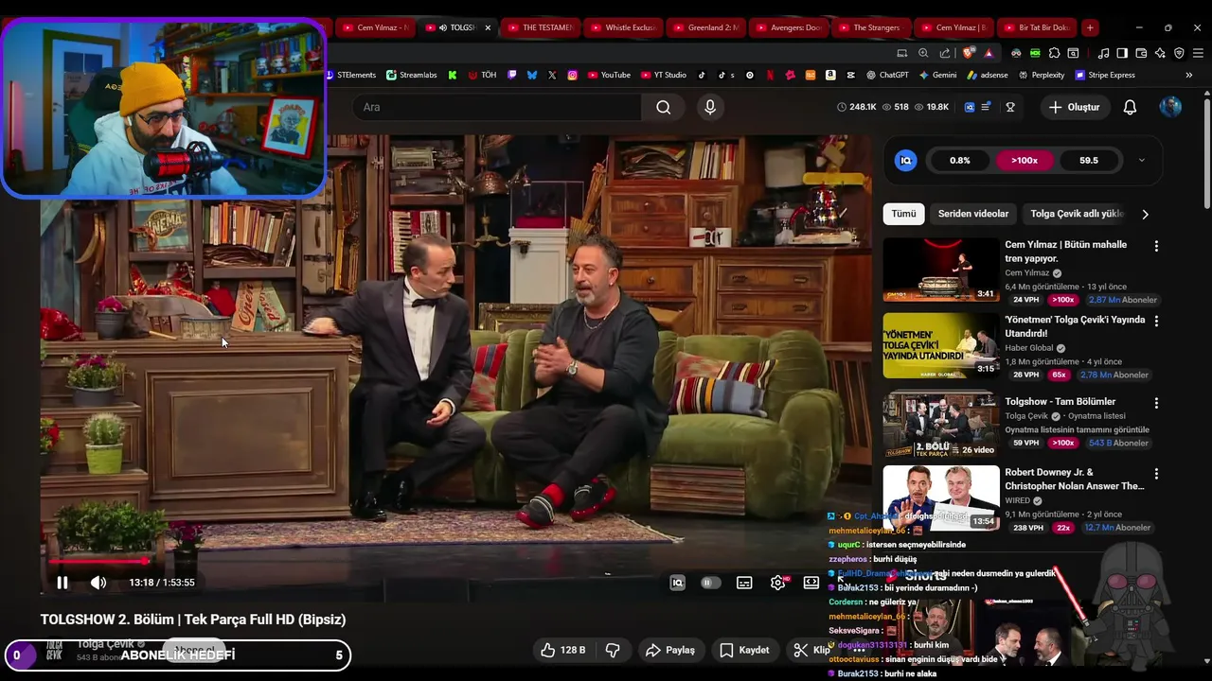This screenshot has width=1212, height=681.
Task: Open the 'Yönetmen' Tolga Çevik'i Yayında Utandırdı video title
Action: (x=1075, y=326)
